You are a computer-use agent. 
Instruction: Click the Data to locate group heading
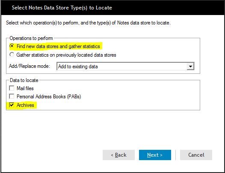pyautogui.click(x=24, y=80)
